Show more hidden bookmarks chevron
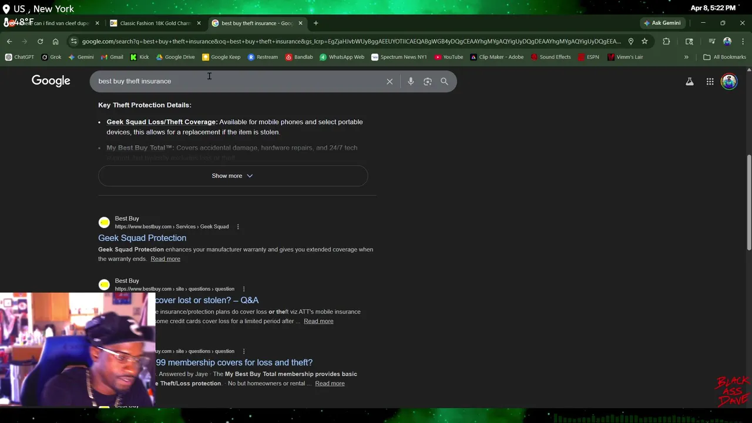 686,57
